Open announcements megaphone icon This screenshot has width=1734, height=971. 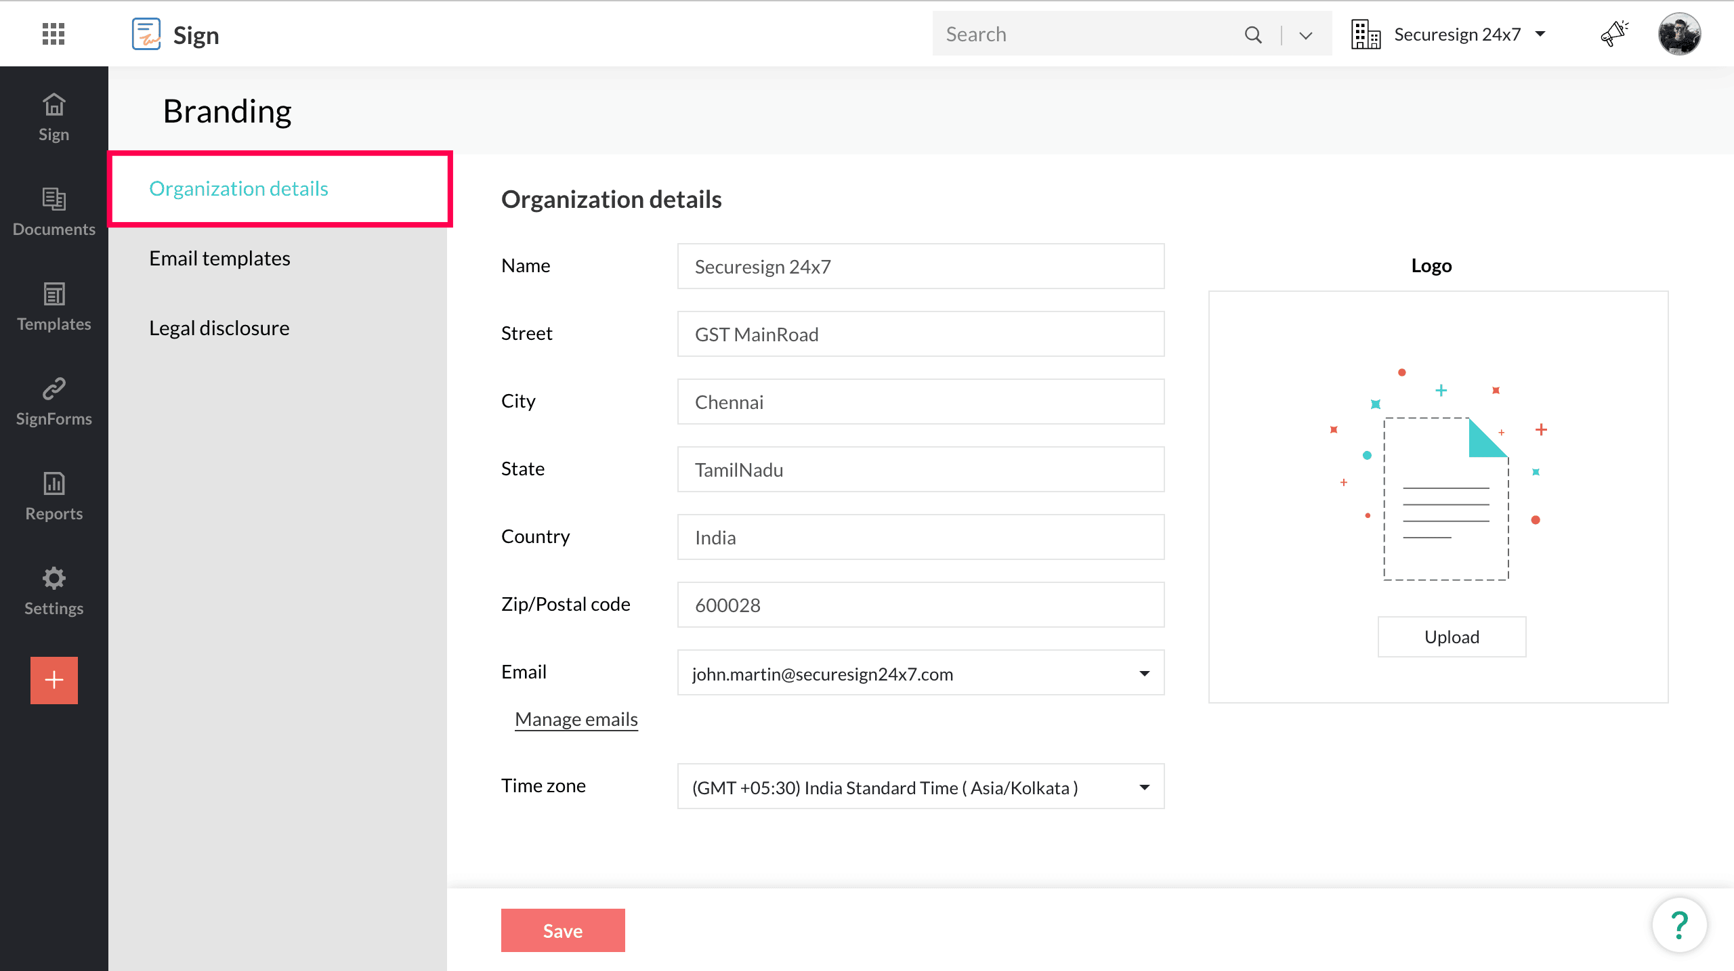point(1614,34)
